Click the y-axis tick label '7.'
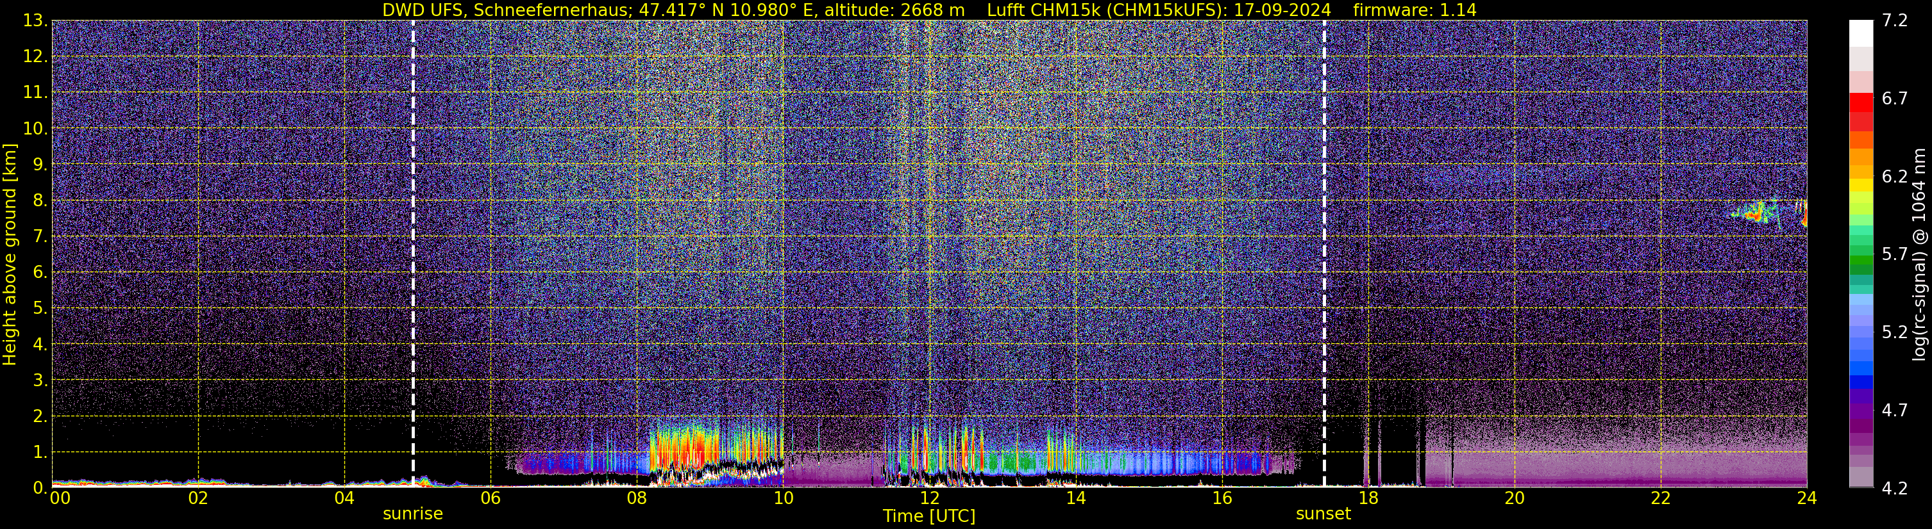 (x=40, y=237)
